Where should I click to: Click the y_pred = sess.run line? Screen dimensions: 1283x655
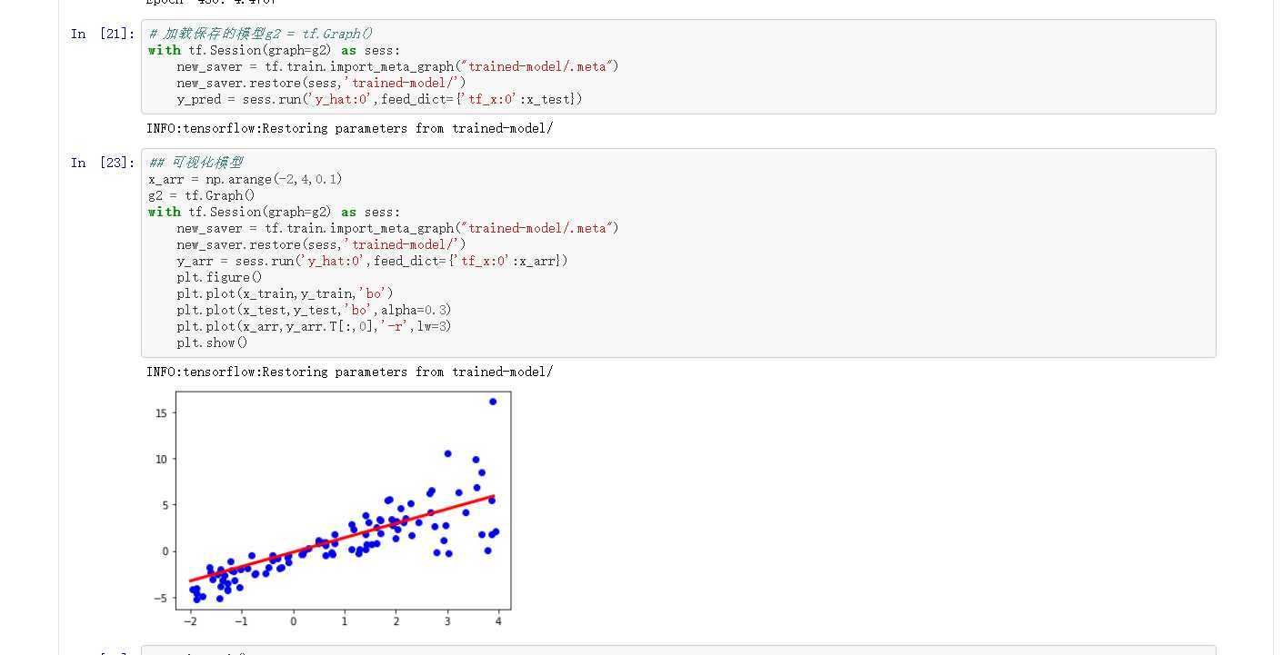[x=379, y=99]
